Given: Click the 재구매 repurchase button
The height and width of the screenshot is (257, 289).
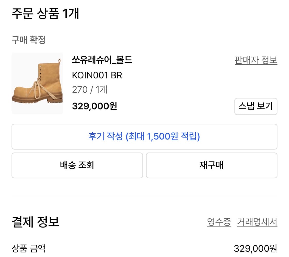Looking at the screenshot, I should (211, 165).
